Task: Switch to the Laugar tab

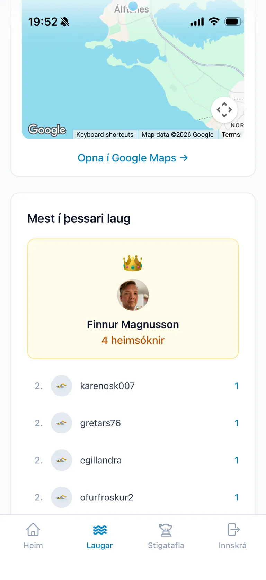Action: [x=99, y=536]
